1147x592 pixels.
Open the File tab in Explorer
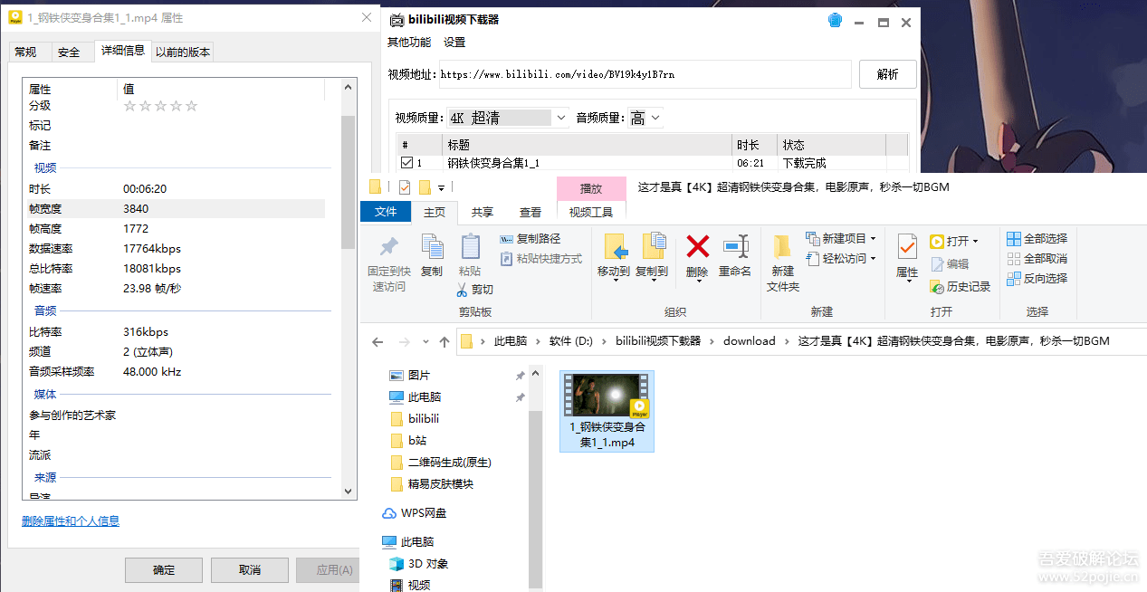tap(386, 212)
